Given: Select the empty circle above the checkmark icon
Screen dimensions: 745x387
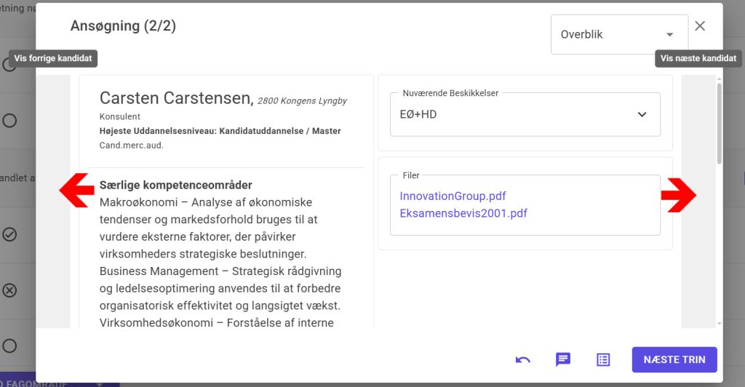Looking at the screenshot, I should point(9,121).
